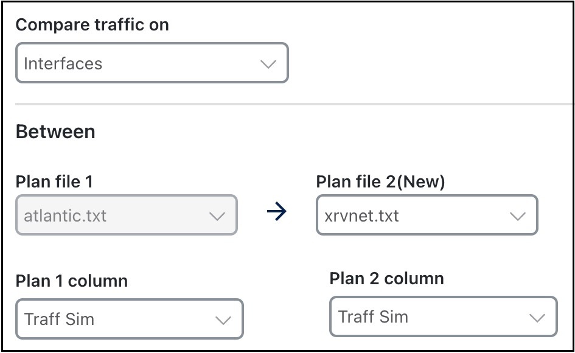Open the Compare traffic on dropdown
575x353 pixels.
152,63
